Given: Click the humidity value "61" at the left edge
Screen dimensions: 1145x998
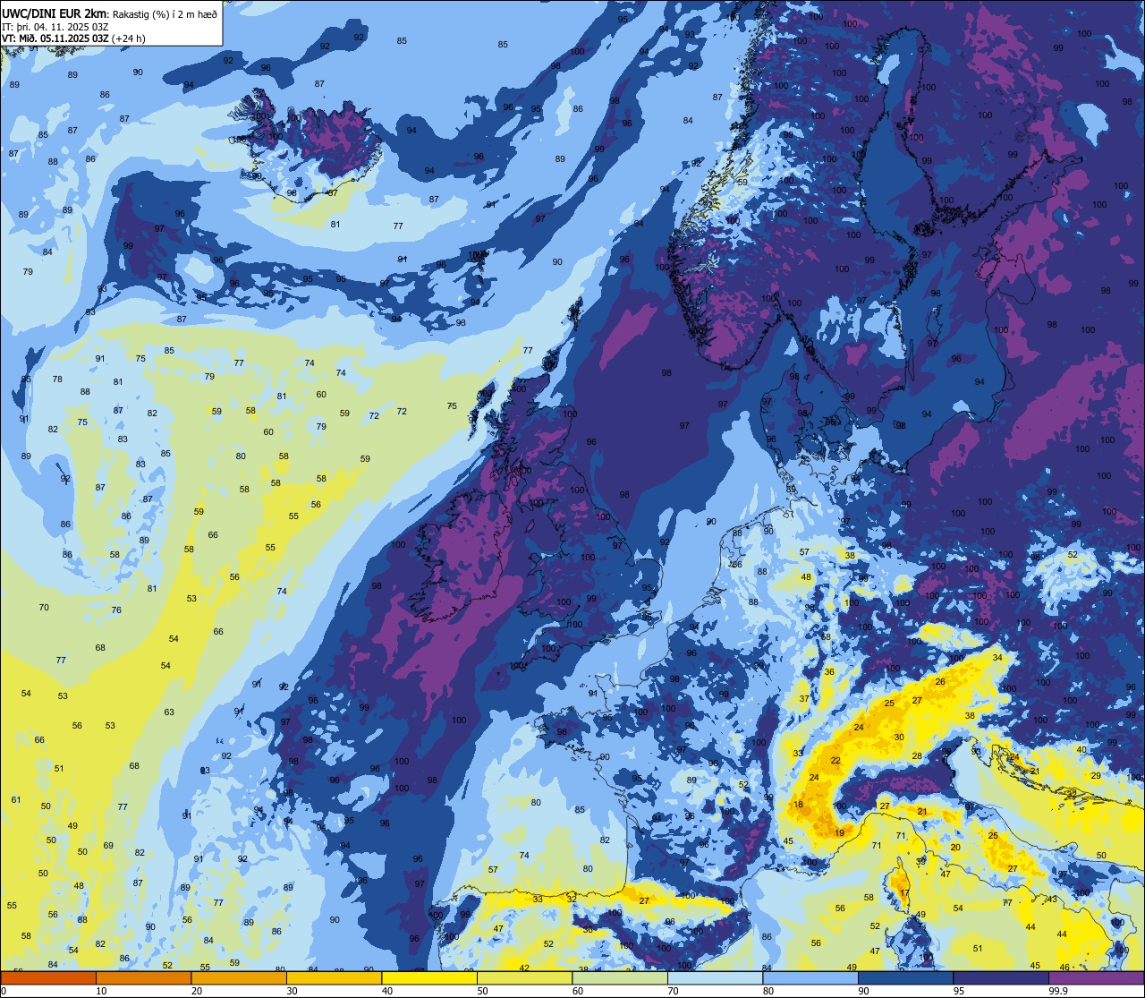Looking at the screenshot, I should [16, 799].
